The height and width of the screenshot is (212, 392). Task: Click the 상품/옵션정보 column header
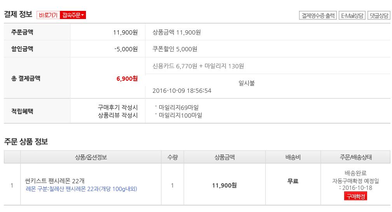pyautogui.click(x=91, y=157)
